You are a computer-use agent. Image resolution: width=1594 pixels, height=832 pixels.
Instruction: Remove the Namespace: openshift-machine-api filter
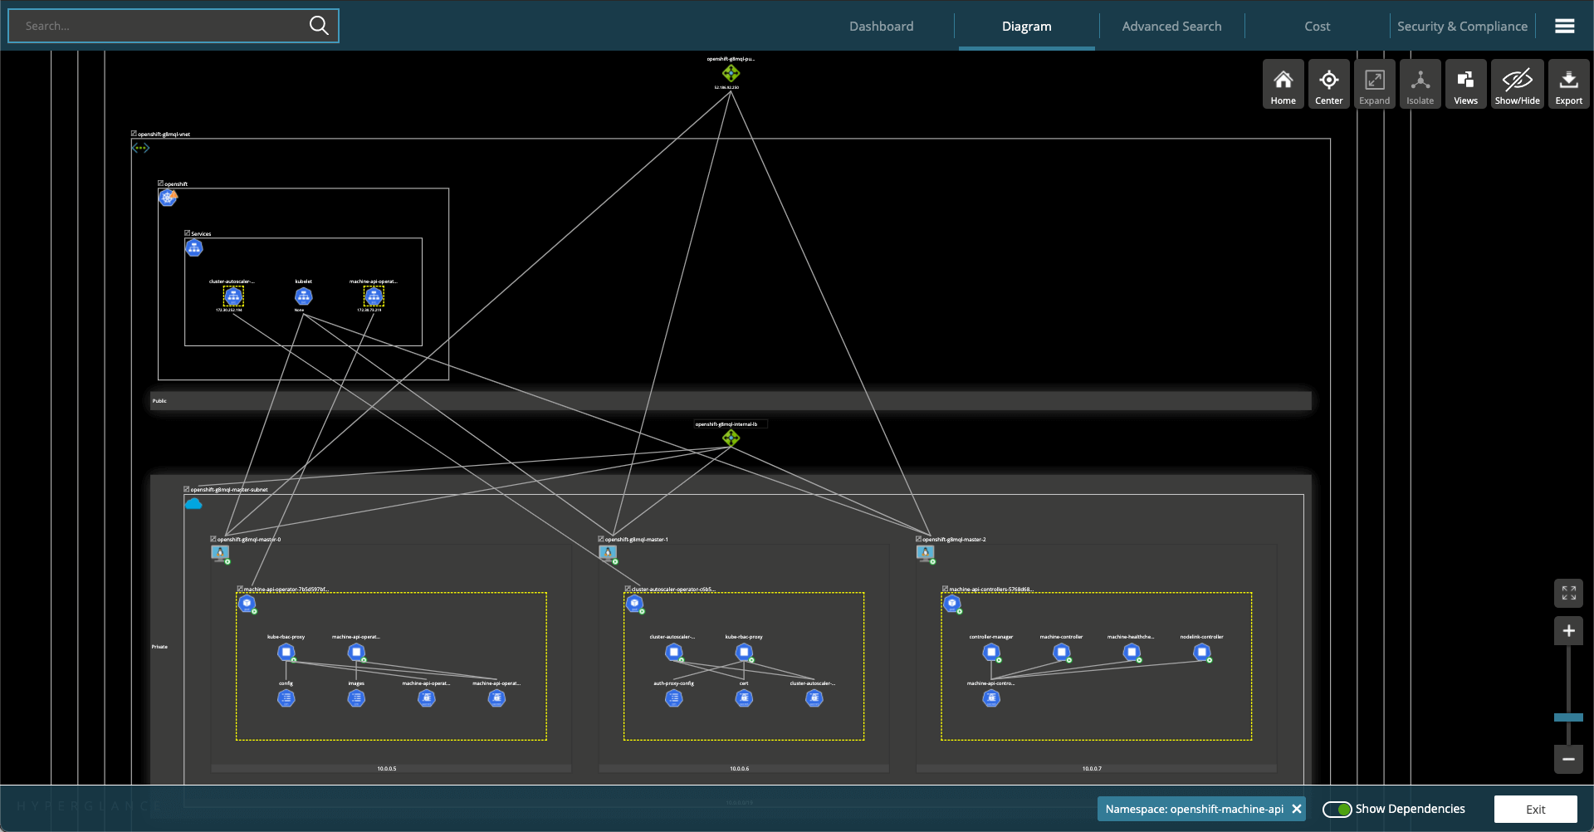click(x=1297, y=809)
